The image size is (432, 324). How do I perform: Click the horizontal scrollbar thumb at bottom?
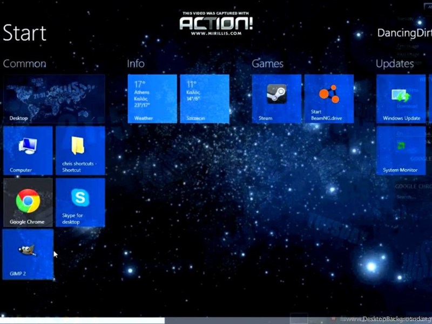(x=83, y=320)
